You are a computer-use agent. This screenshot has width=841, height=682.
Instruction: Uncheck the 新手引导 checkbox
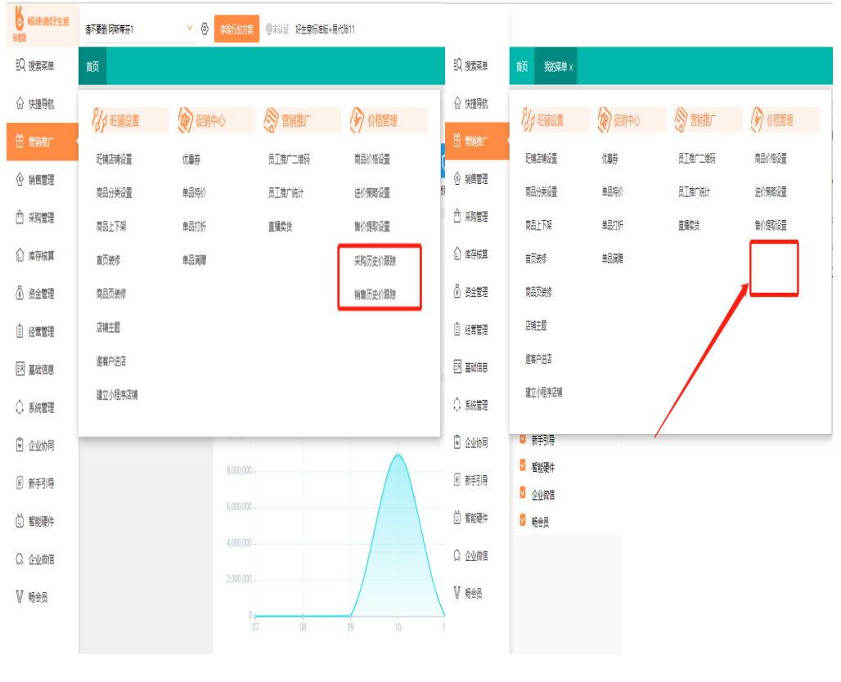[524, 439]
